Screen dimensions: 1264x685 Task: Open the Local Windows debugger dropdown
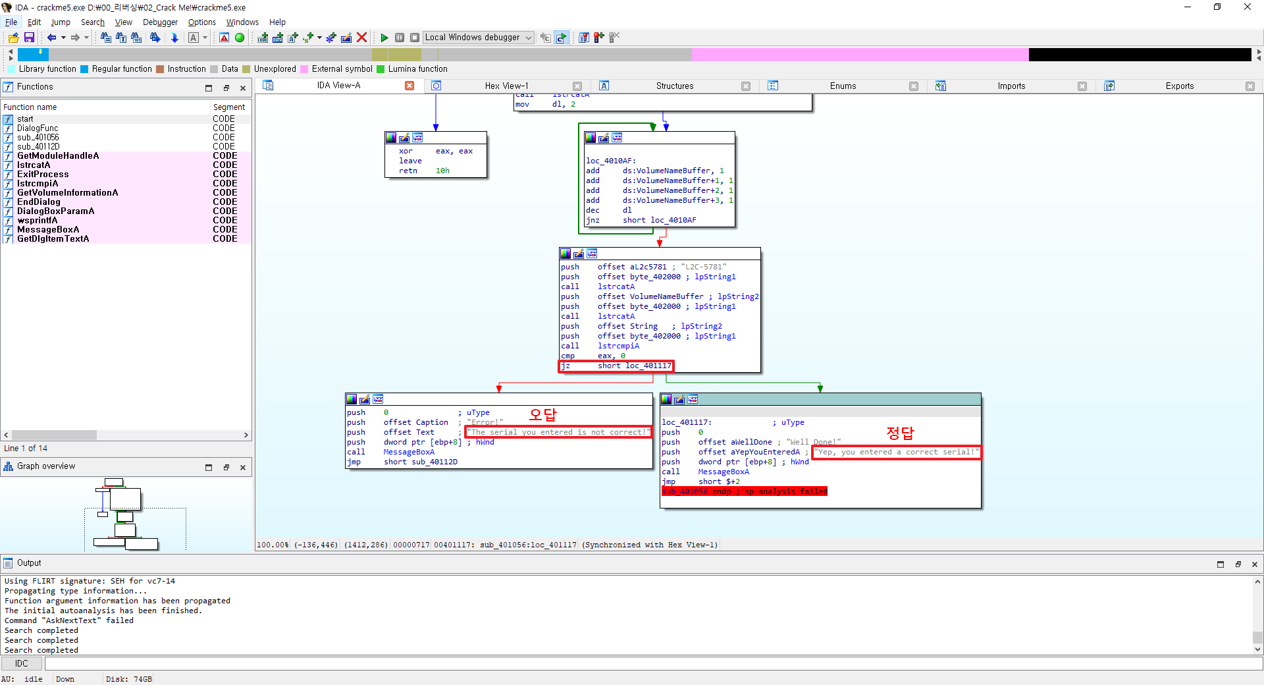[x=478, y=38]
